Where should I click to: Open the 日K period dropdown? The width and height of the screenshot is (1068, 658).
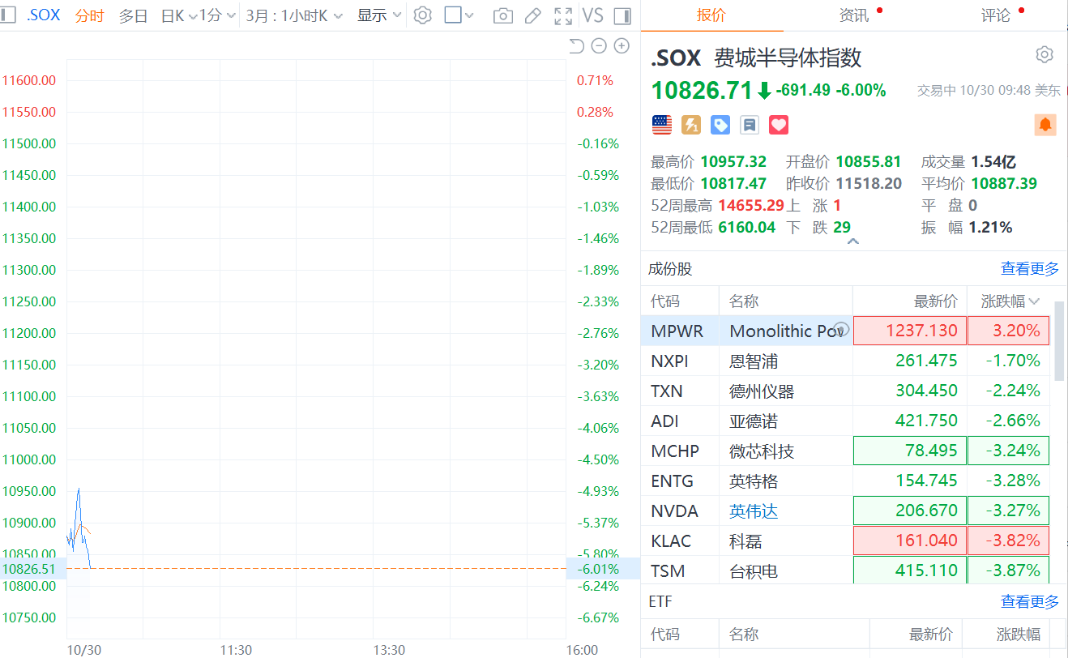[x=178, y=15]
